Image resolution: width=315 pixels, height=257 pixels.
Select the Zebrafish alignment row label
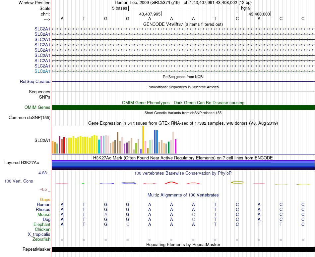(41, 239)
